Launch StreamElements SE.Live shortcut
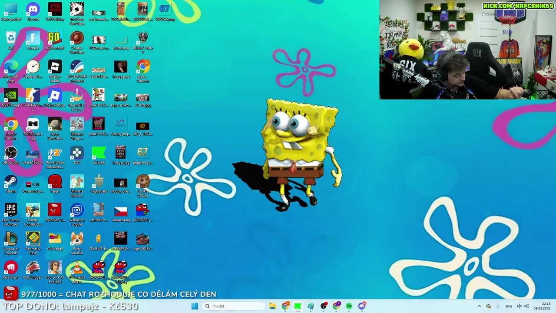Viewport: 556px width, 313px height. pos(77,100)
